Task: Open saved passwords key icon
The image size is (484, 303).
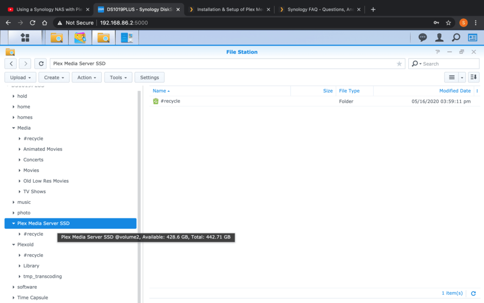Action: tap(436, 23)
